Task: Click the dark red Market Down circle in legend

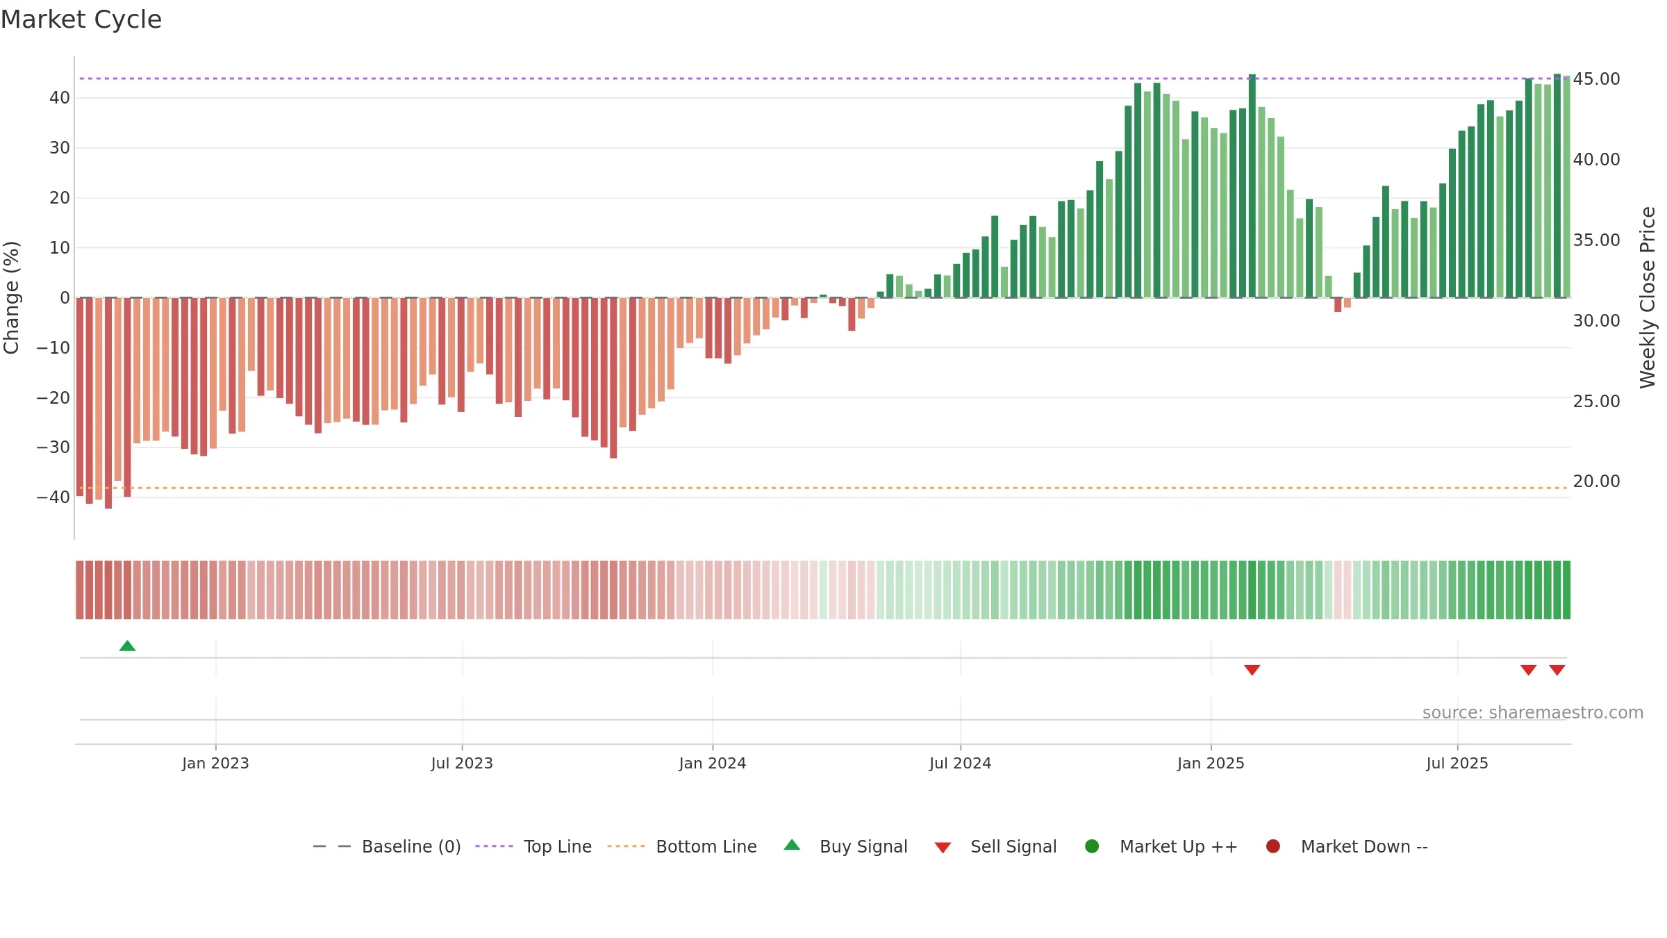Action: click(1273, 846)
